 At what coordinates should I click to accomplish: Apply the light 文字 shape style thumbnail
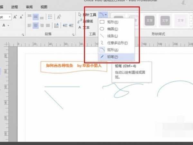180,21
